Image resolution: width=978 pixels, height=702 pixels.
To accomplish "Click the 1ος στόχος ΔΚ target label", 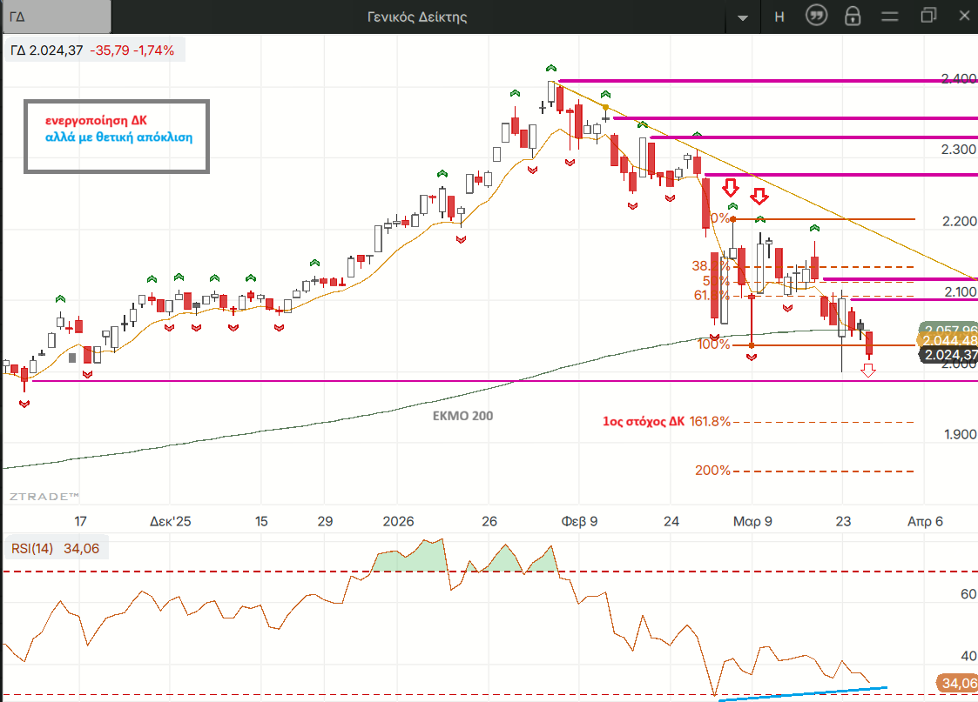I will (x=643, y=422).
